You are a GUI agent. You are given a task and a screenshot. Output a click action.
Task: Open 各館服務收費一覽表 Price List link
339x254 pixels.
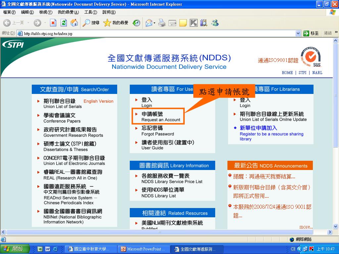pyautogui.click(x=172, y=178)
